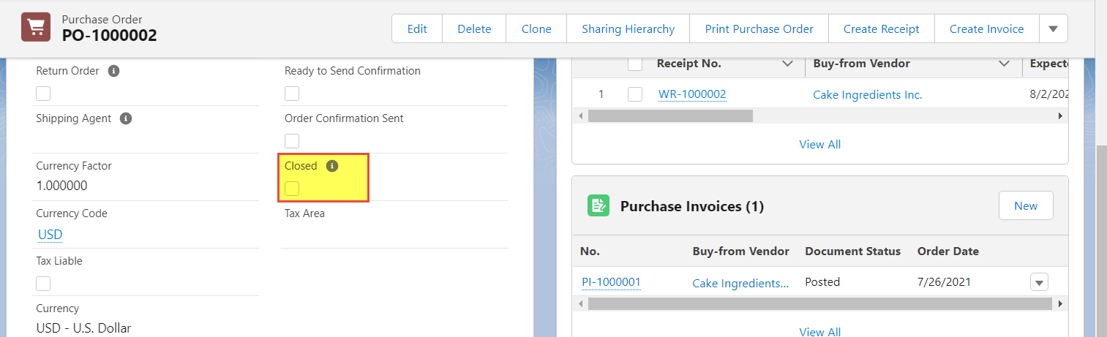
Task: Click the Order Date column header
Action: click(948, 251)
